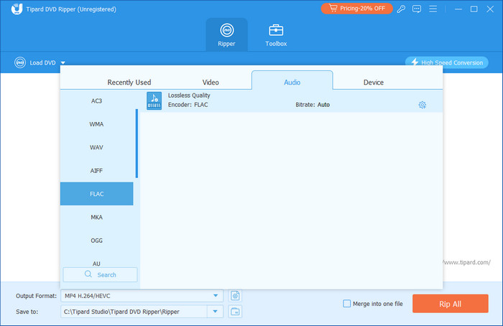The height and width of the screenshot is (326, 503).
Task: Choose WMA from the format list
Action: (96, 124)
